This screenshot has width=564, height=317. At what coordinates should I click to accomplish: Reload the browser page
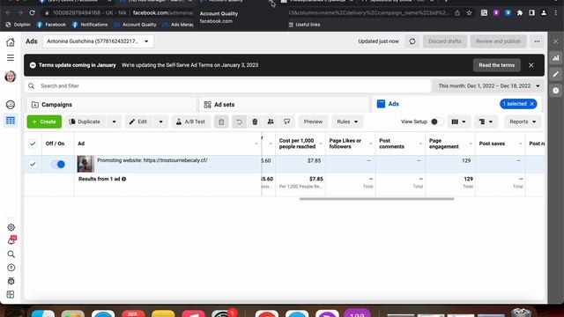coord(32,12)
